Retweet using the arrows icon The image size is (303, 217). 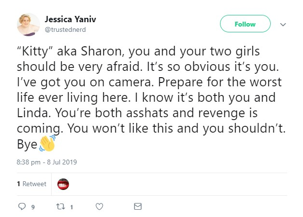tap(60, 206)
